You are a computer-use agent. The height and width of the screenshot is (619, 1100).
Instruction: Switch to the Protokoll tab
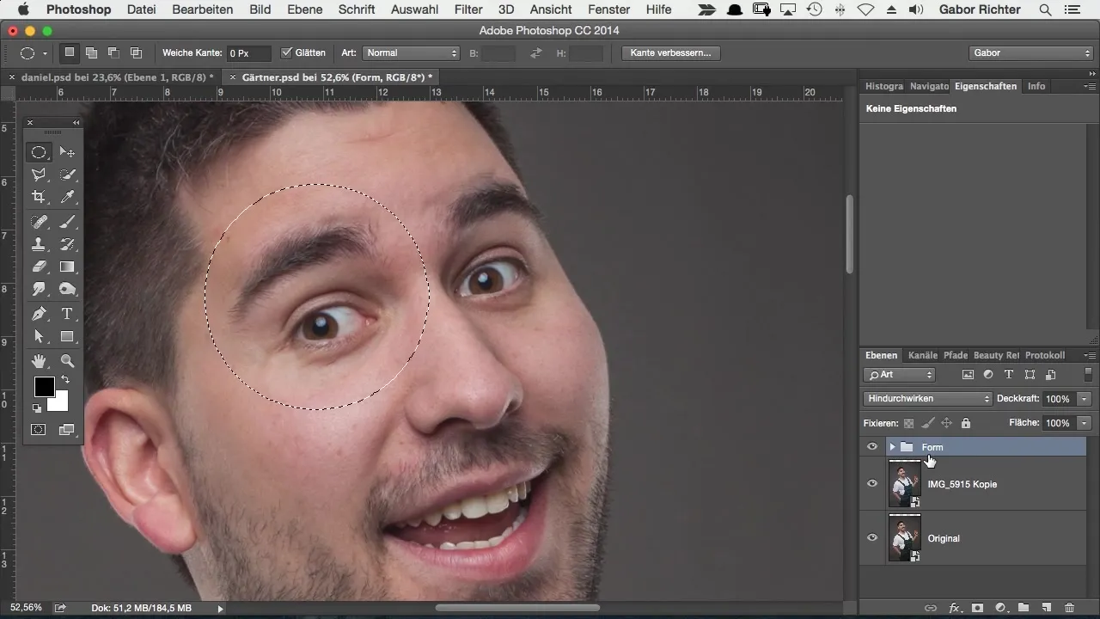pos(1045,355)
